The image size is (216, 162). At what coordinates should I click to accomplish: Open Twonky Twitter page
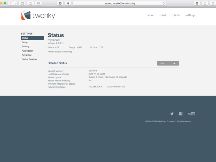click(172, 114)
